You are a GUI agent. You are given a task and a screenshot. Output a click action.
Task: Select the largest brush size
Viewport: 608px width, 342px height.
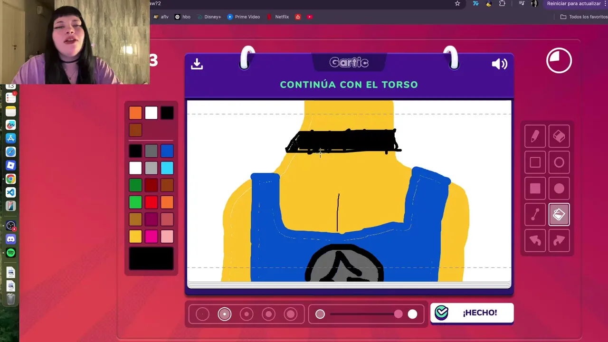tap(290, 314)
